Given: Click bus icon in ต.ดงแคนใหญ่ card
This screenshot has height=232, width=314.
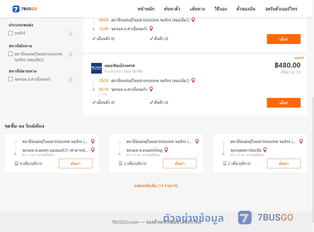Looking at the screenshot, I should [x=120, y=164].
